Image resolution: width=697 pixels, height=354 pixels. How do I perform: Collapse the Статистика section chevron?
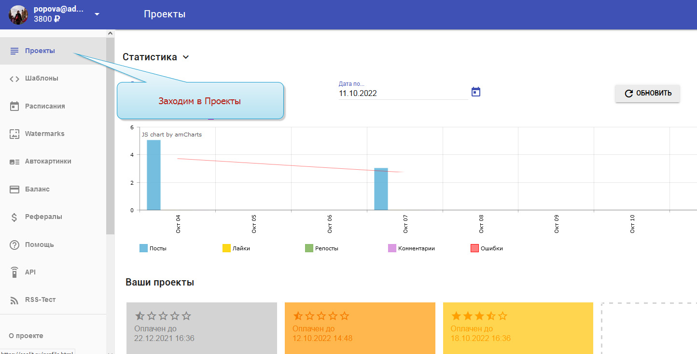click(x=186, y=57)
